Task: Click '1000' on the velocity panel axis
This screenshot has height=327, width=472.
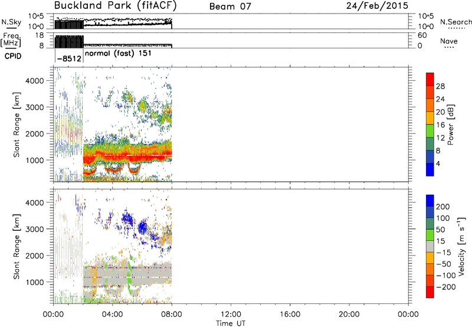Action: click(35, 282)
